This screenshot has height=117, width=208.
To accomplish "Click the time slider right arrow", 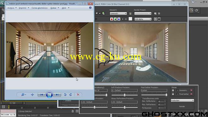I will 24,103.
